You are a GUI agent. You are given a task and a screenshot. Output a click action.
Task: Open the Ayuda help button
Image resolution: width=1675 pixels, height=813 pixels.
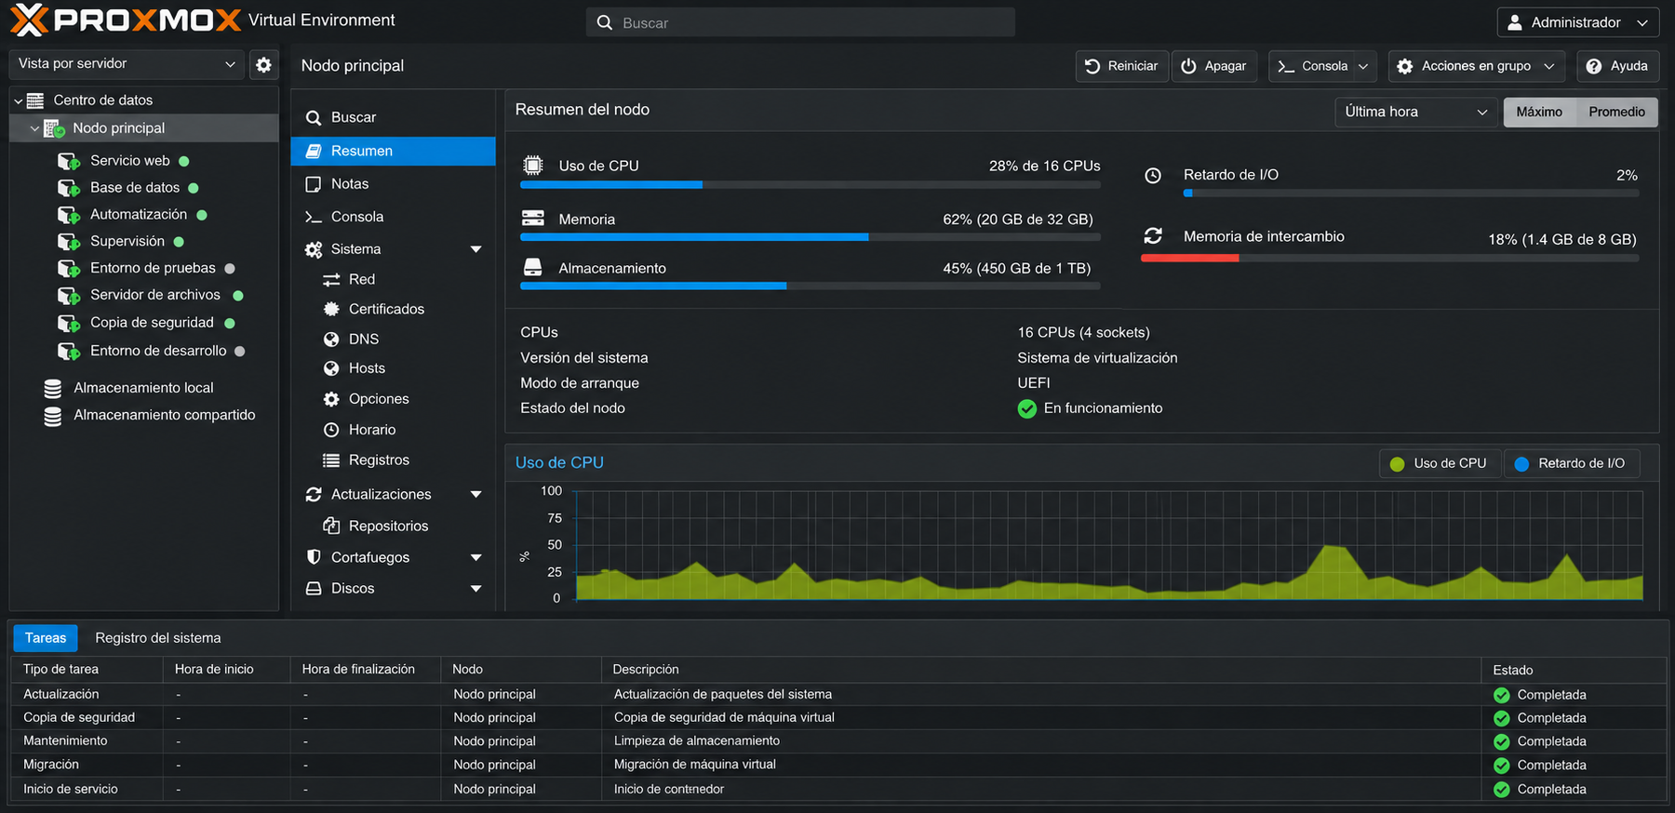click(1617, 66)
